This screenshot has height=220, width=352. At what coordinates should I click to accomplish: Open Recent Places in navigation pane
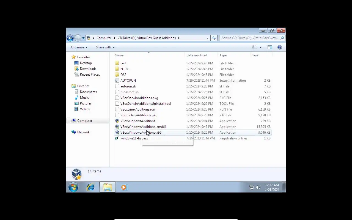[90, 75]
